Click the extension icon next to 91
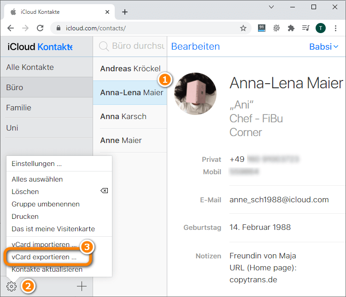 tap(276, 28)
